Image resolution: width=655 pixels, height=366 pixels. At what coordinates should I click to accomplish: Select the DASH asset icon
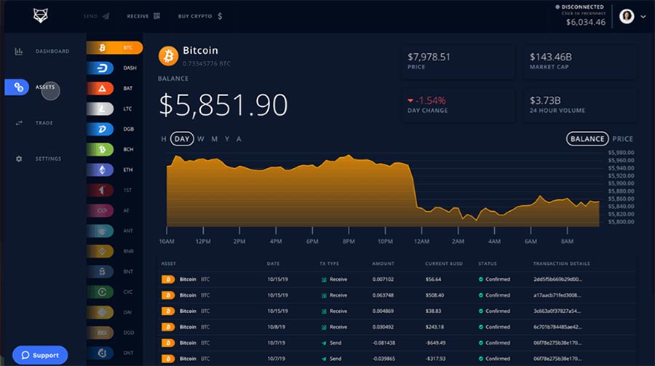tap(100, 68)
